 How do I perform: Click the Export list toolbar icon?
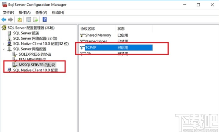pyautogui.click(x=36, y=19)
